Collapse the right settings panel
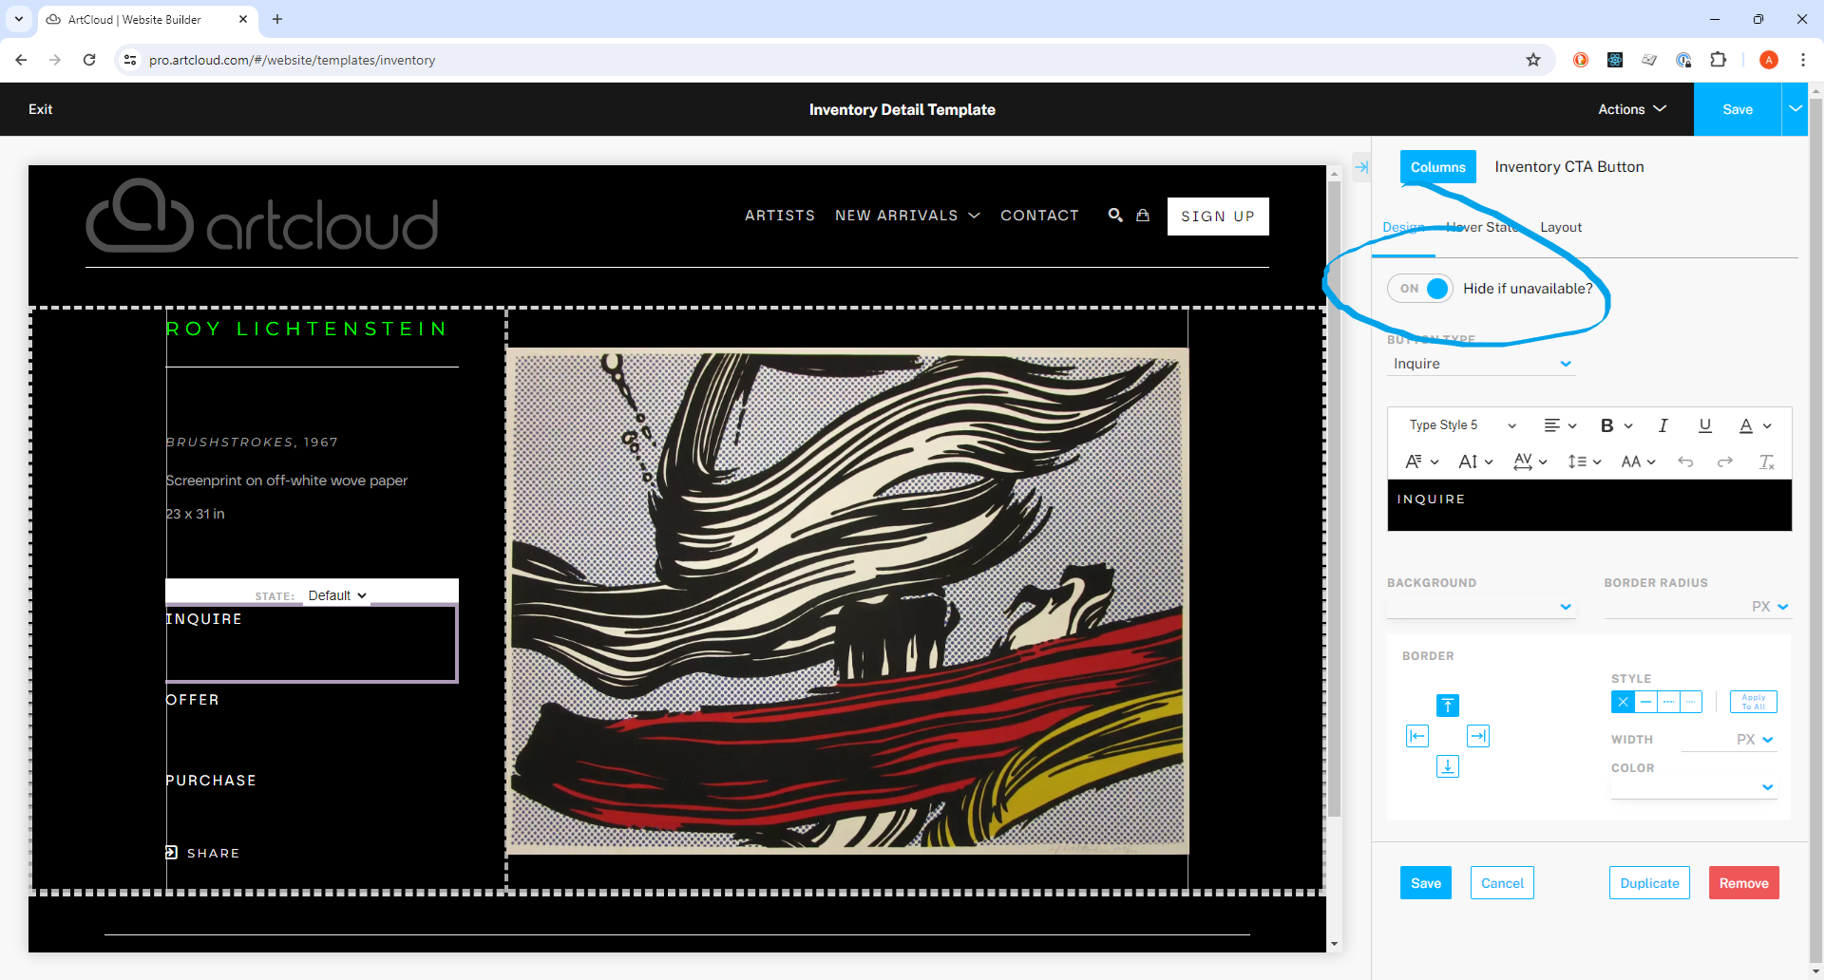Screen dimensions: 1824x980 pos(1361,167)
